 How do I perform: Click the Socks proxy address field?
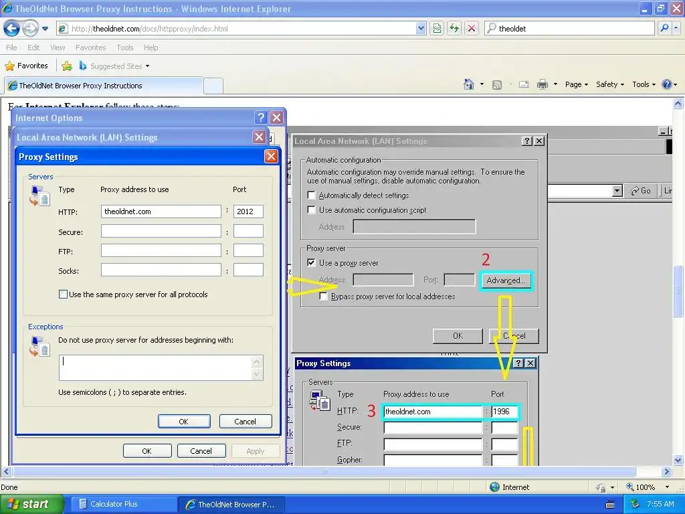pos(161,270)
